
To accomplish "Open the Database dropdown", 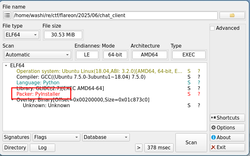I will pyautogui.click(x=106, y=137).
